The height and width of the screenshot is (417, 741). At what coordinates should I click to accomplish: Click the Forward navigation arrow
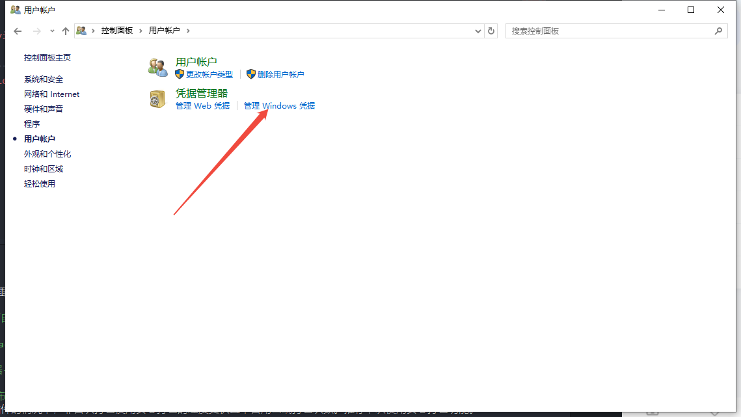tap(36, 31)
